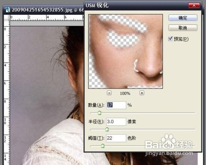Viewport: 206px width, 165px height.
Task: Click the threshold slider handle
Action: [x=103, y=145]
